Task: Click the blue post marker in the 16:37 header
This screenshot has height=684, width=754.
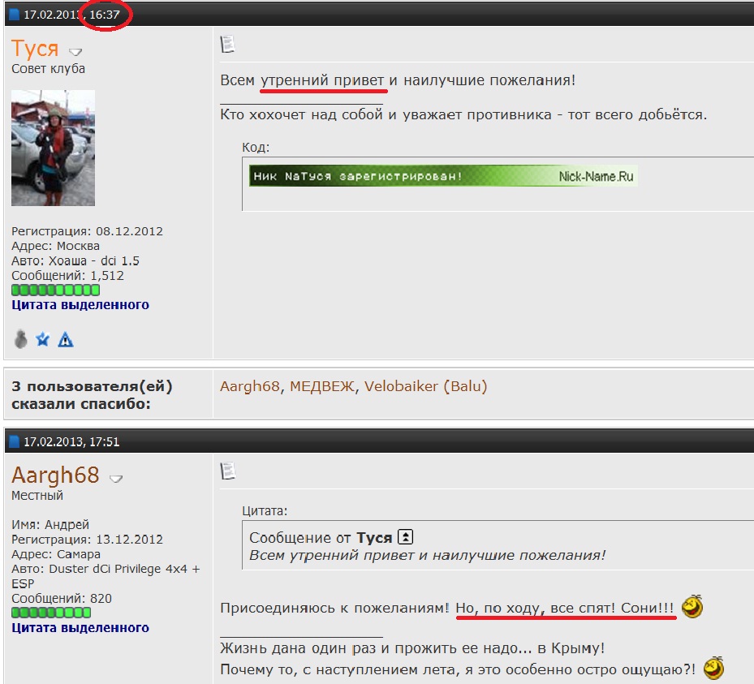Action: pos(14,15)
